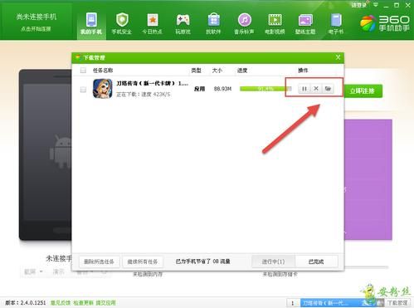This screenshot has width=414, height=308.
Task: Click the 下载管理 dialog title icon
Action: tap(78, 57)
